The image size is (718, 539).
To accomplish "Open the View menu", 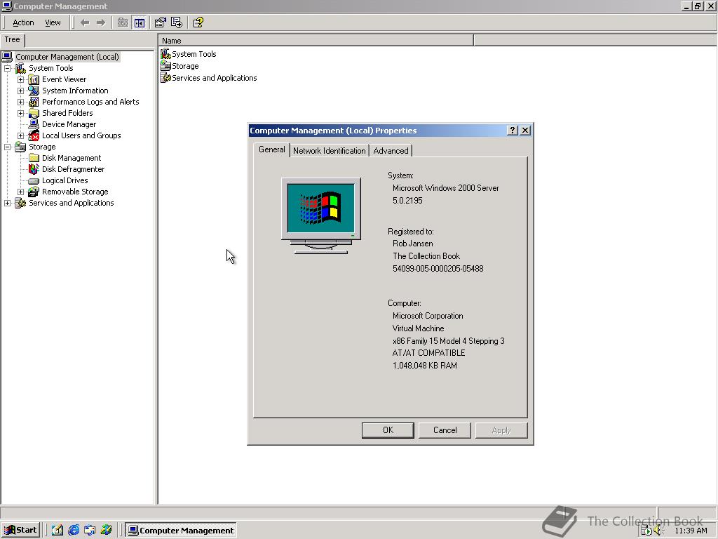I will [x=53, y=22].
